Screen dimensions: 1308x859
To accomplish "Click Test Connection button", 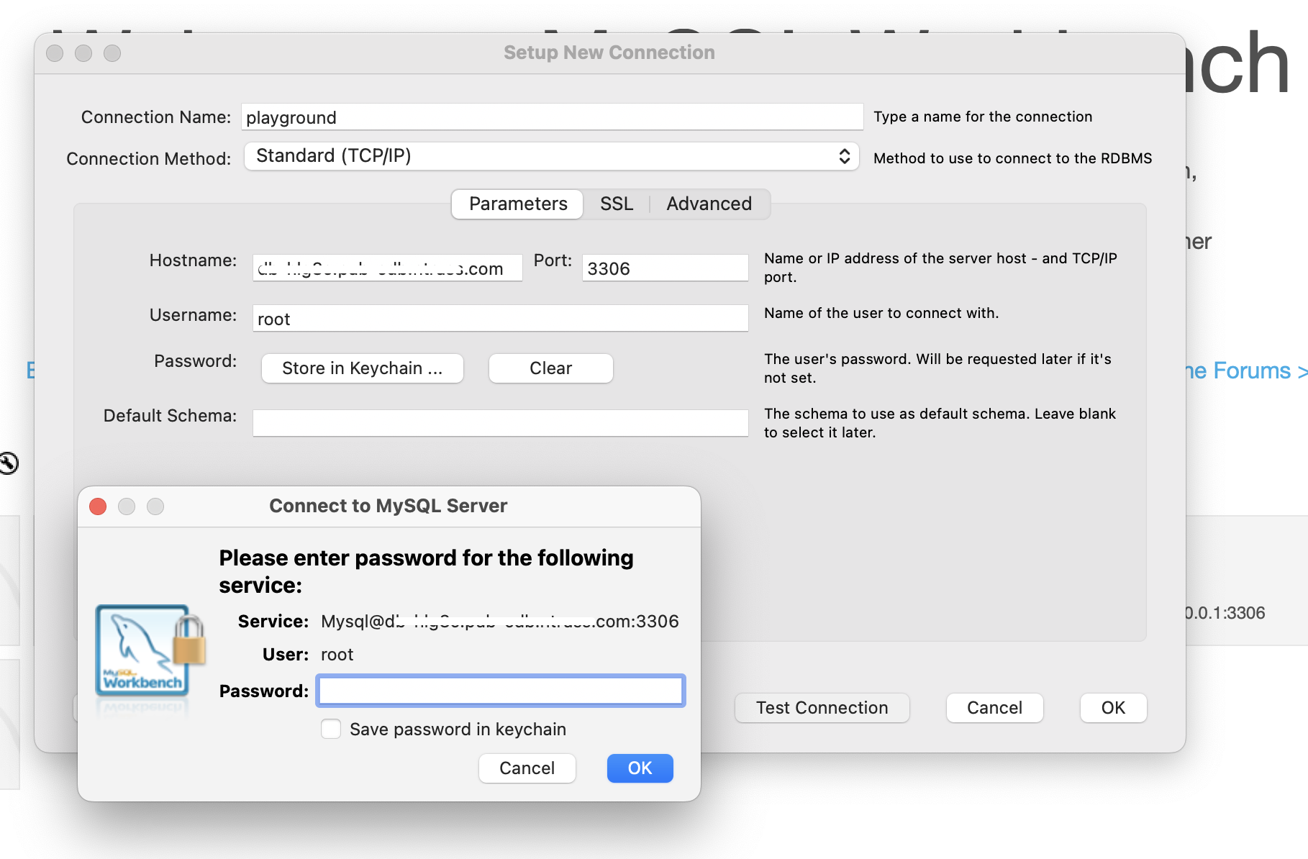I will click(822, 708).
